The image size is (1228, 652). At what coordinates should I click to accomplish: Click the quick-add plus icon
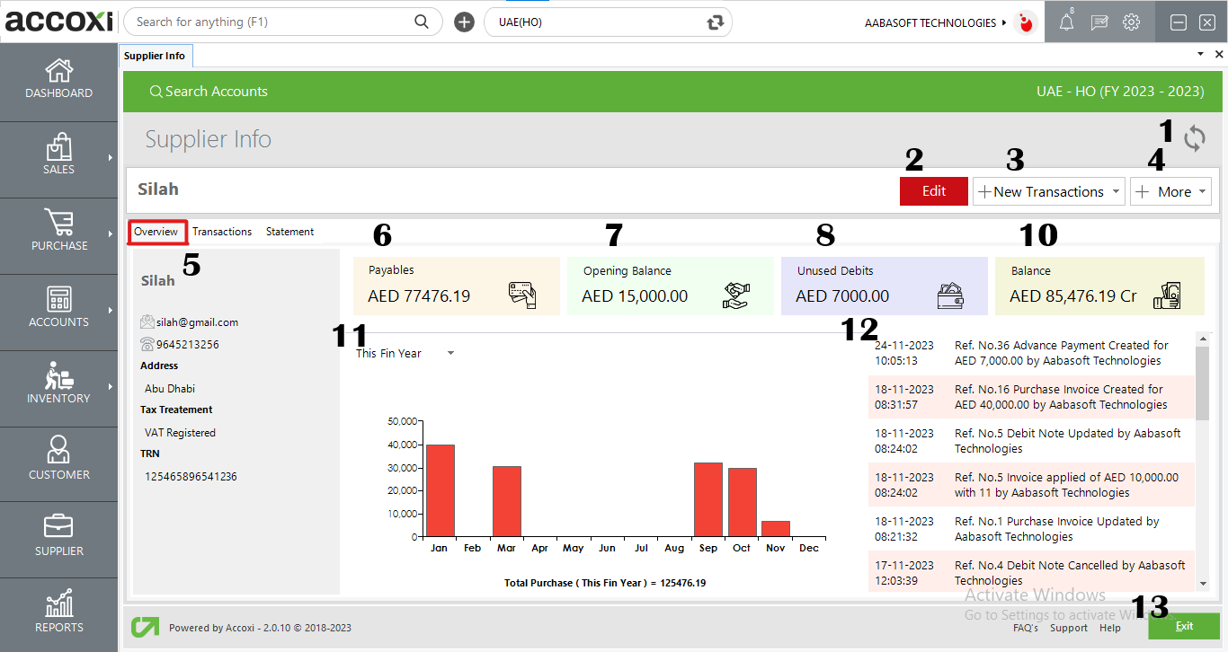[464, 22]
